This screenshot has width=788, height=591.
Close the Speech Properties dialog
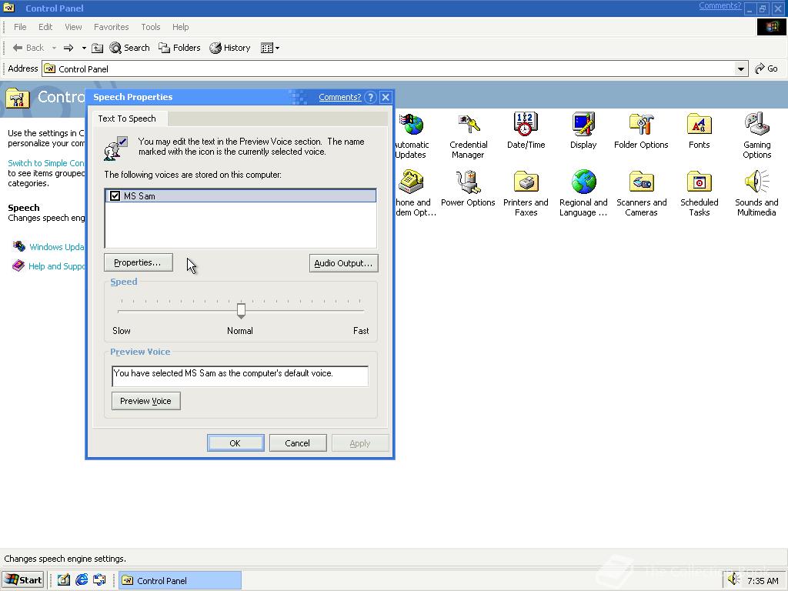386,98
